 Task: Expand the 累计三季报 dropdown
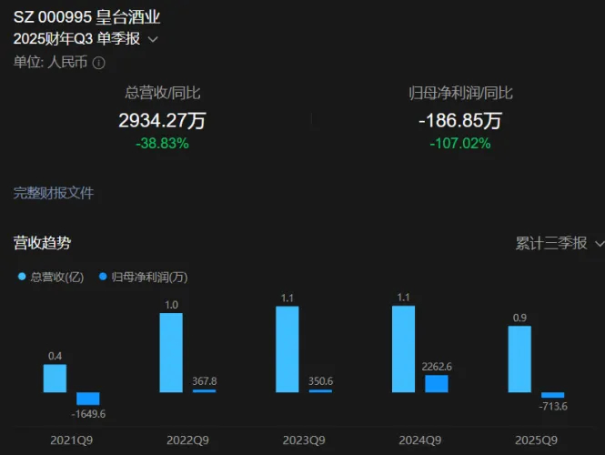coord(560,244)
